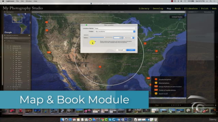The height and width of the screenshot is (122, 218).
Task: Collapse the Cars collection set
Action: click(11, 50)
